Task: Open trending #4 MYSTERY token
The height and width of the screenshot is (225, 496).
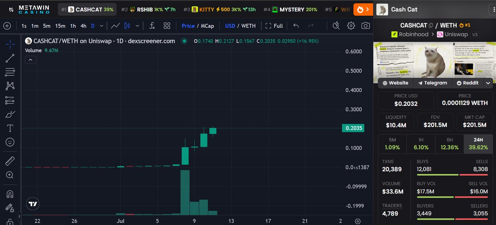Action: [x=291, y=9]
